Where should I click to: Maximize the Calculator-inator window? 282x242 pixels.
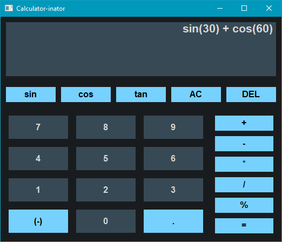[x=244, y=8]
